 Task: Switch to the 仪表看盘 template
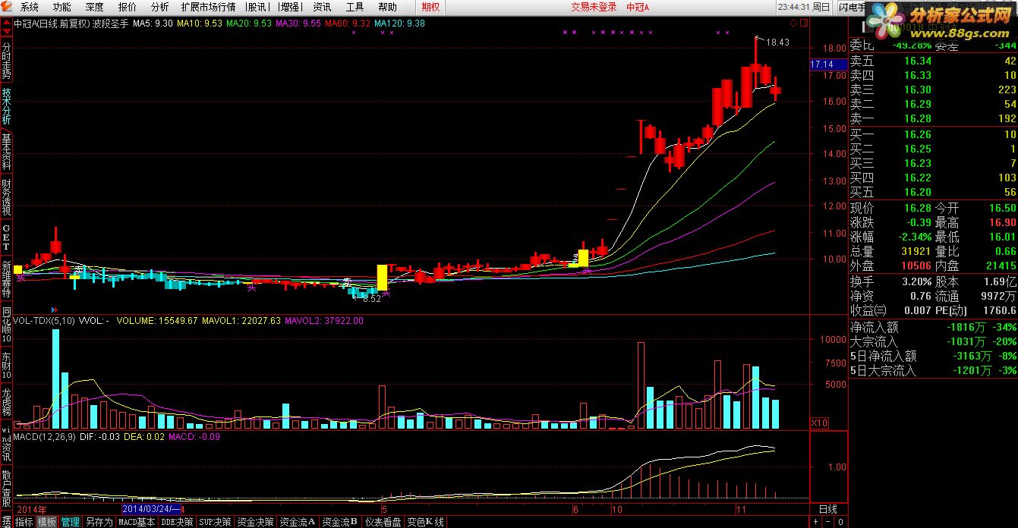(x=383, y=522)
